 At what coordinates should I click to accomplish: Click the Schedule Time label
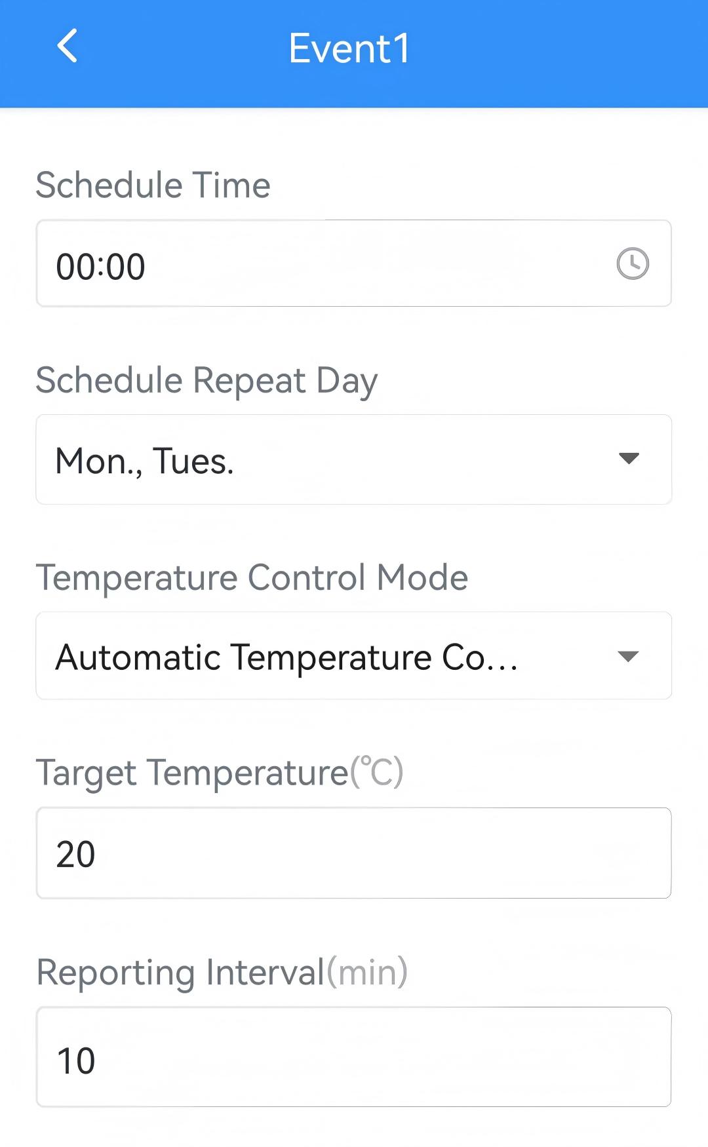coord(153,185)
